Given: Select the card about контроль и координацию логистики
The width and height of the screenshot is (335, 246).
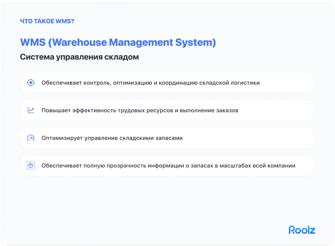Looking at the screenshot, I should click(x=167, y=83).
